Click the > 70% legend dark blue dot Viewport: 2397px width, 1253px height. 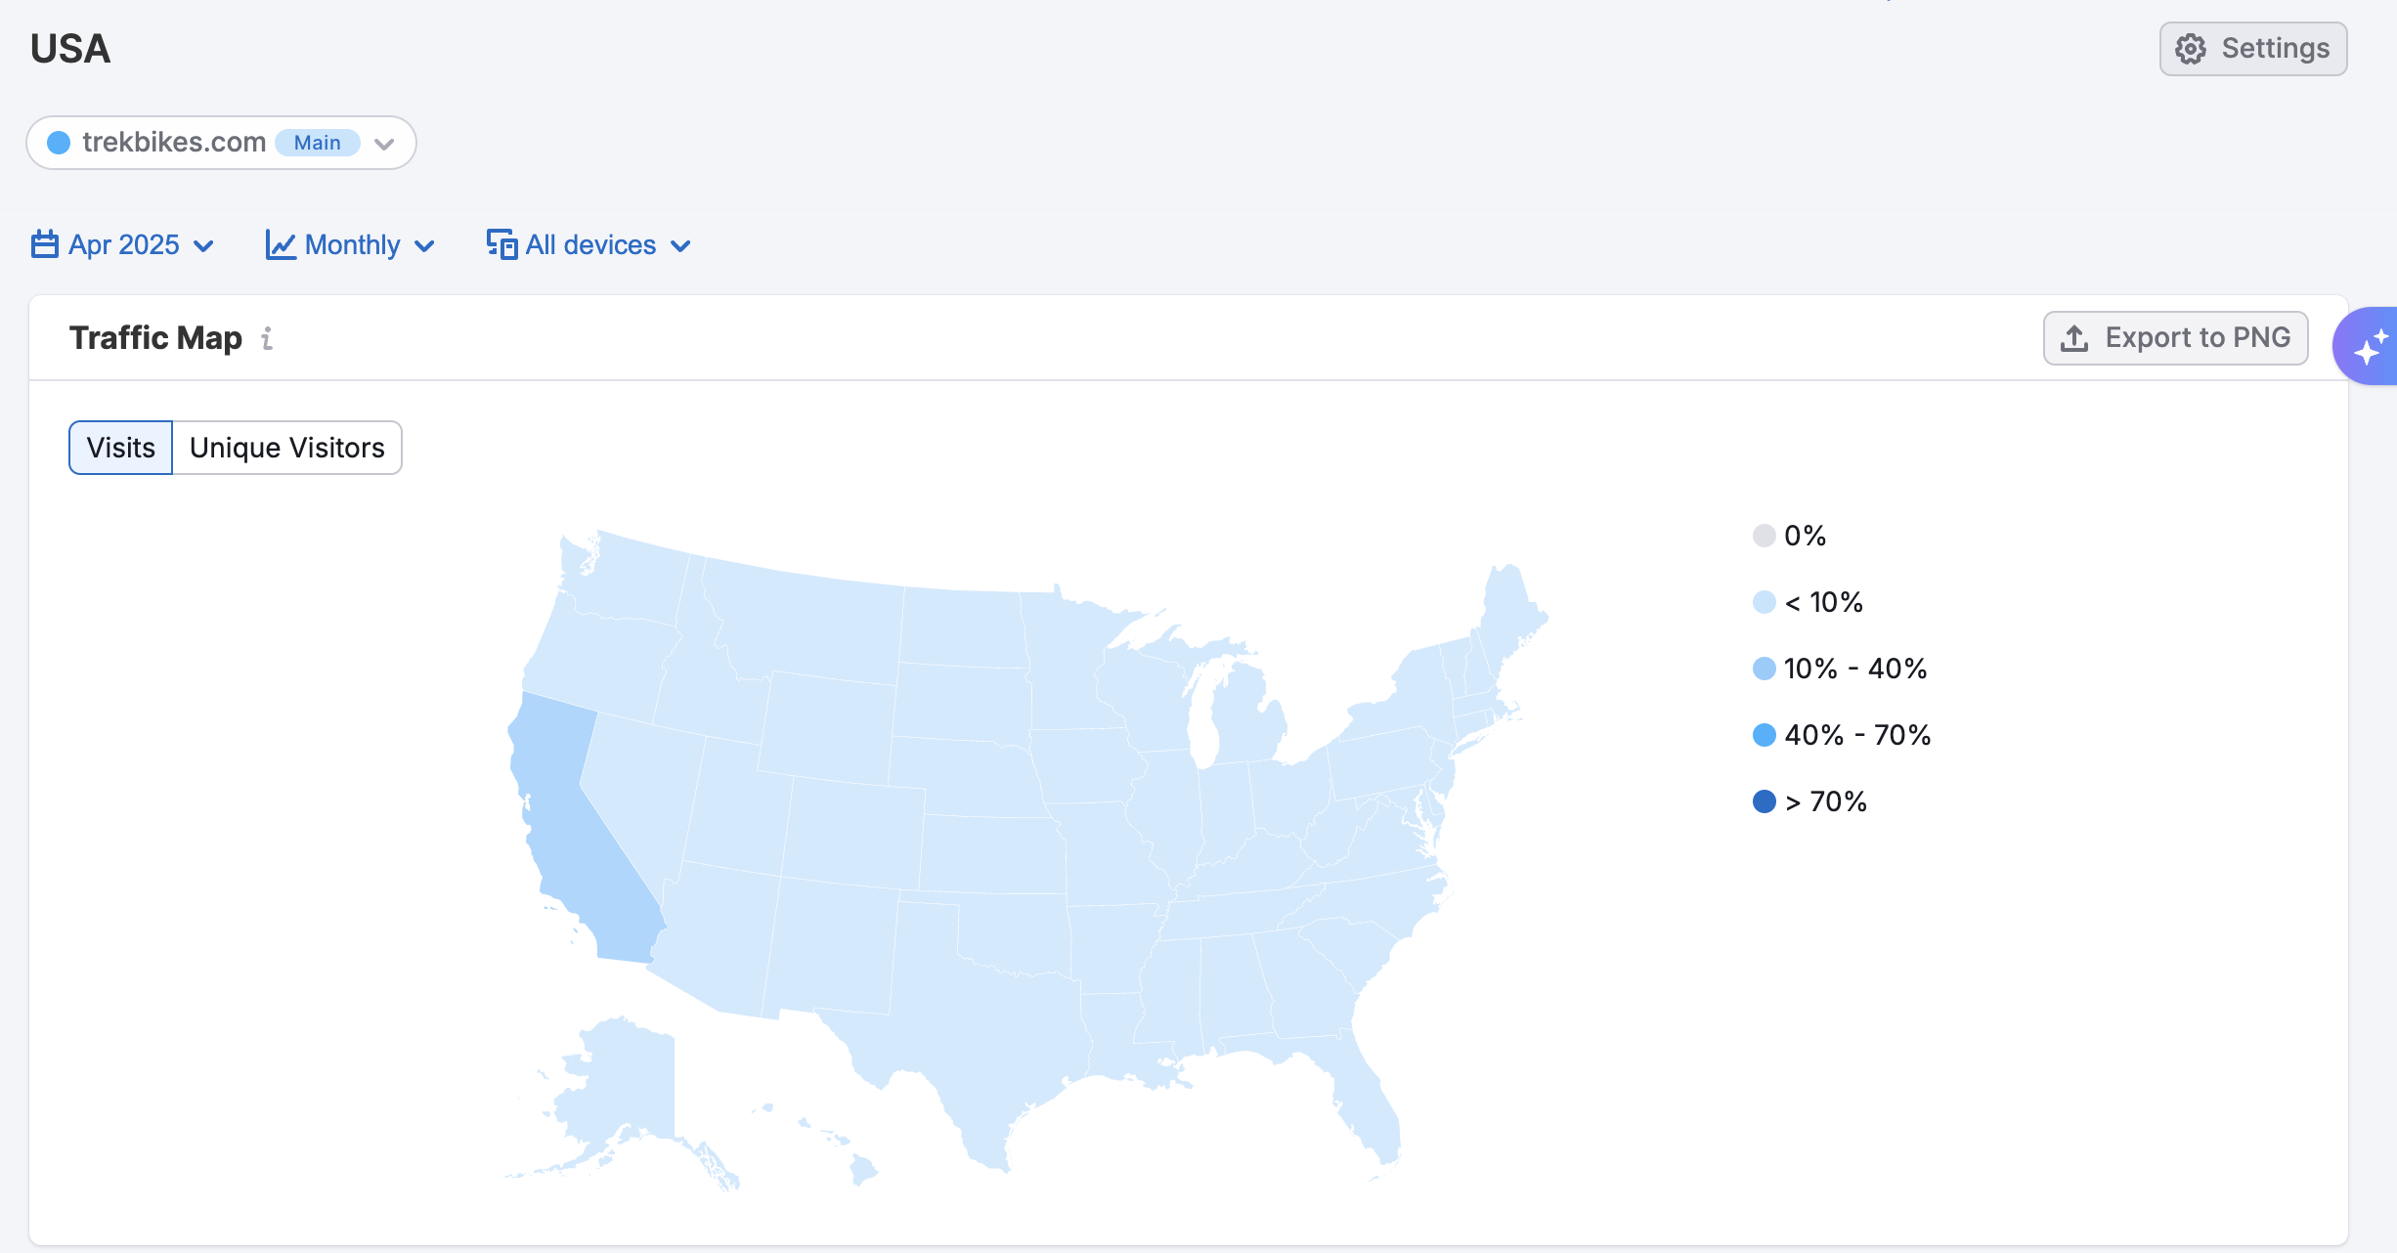[1765, 801]
